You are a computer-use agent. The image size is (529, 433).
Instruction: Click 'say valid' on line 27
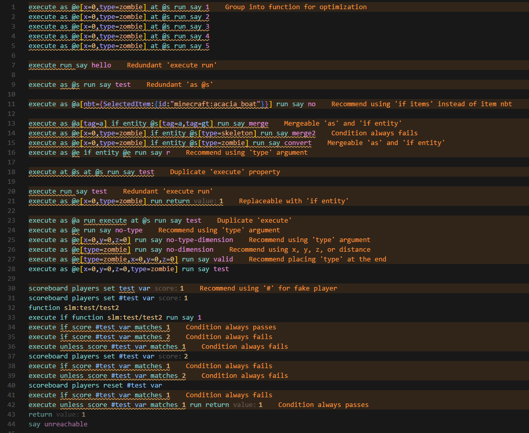tap(215, 259)
